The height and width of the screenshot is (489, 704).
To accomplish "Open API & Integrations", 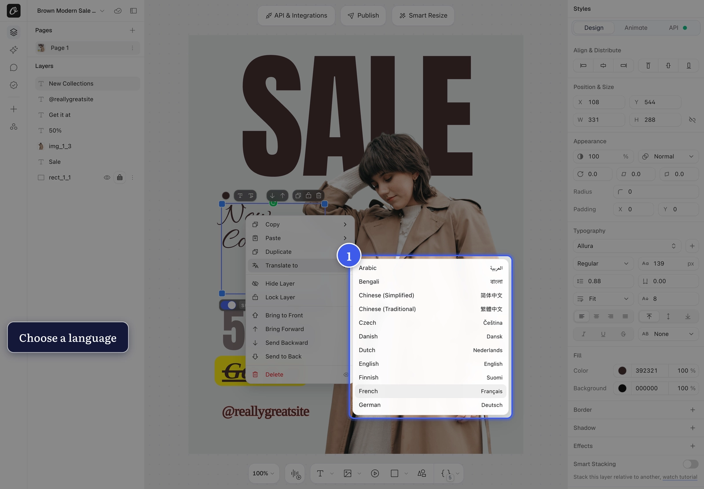I will coord(296,15).
